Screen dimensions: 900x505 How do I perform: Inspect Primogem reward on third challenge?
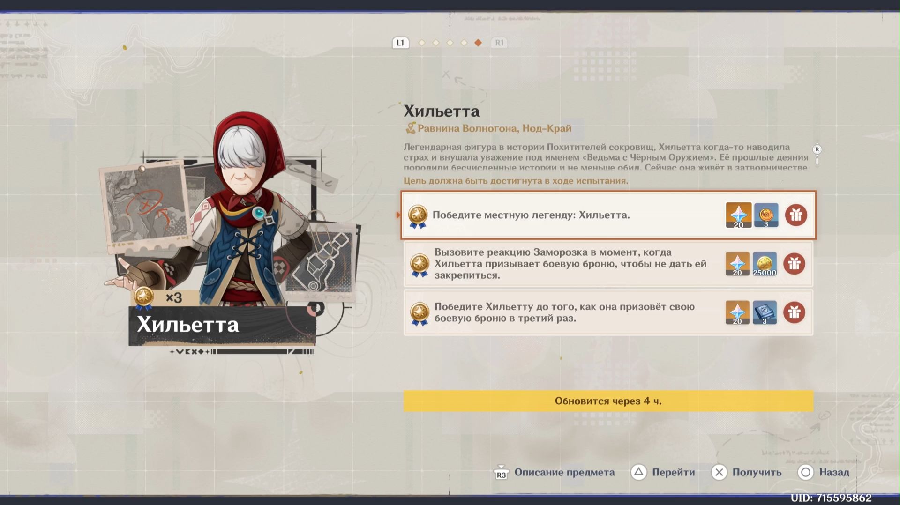(737, 312)
